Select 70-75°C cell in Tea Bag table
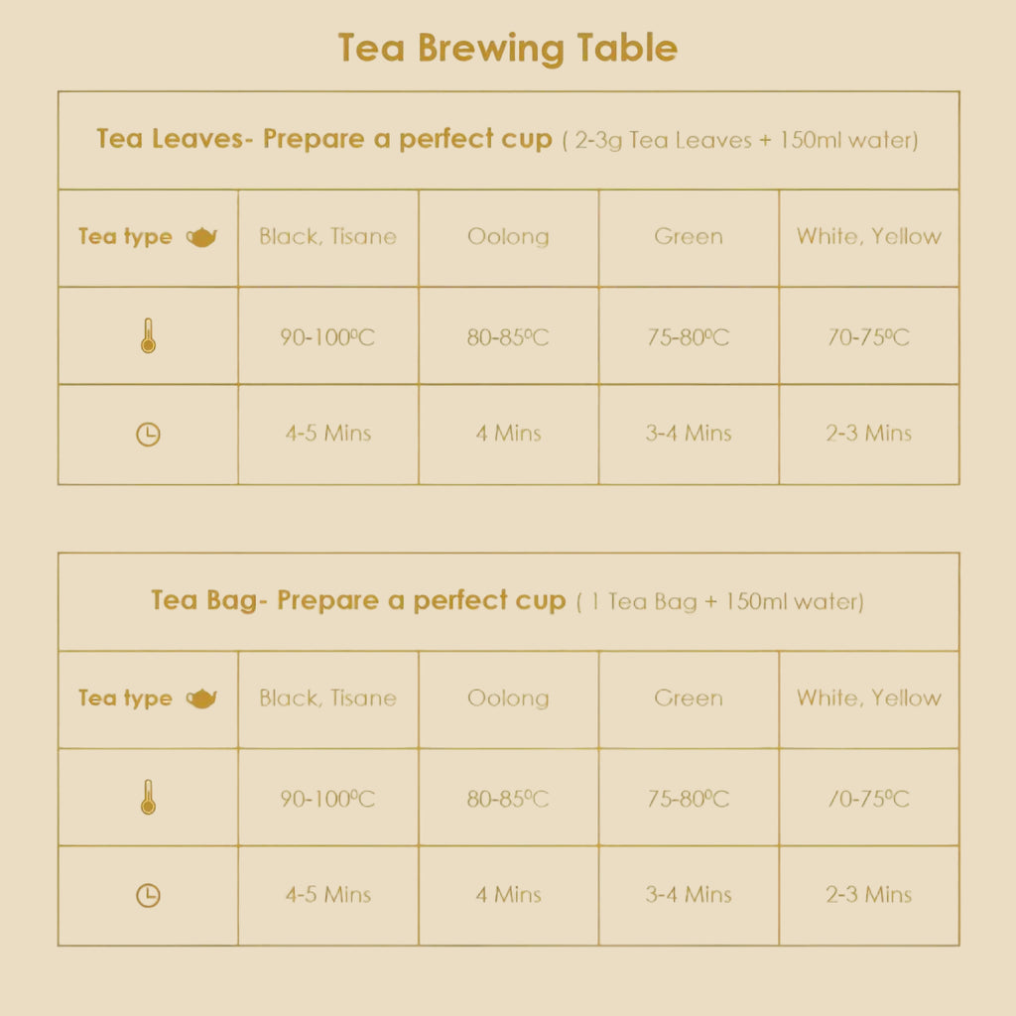 (868, 799)
